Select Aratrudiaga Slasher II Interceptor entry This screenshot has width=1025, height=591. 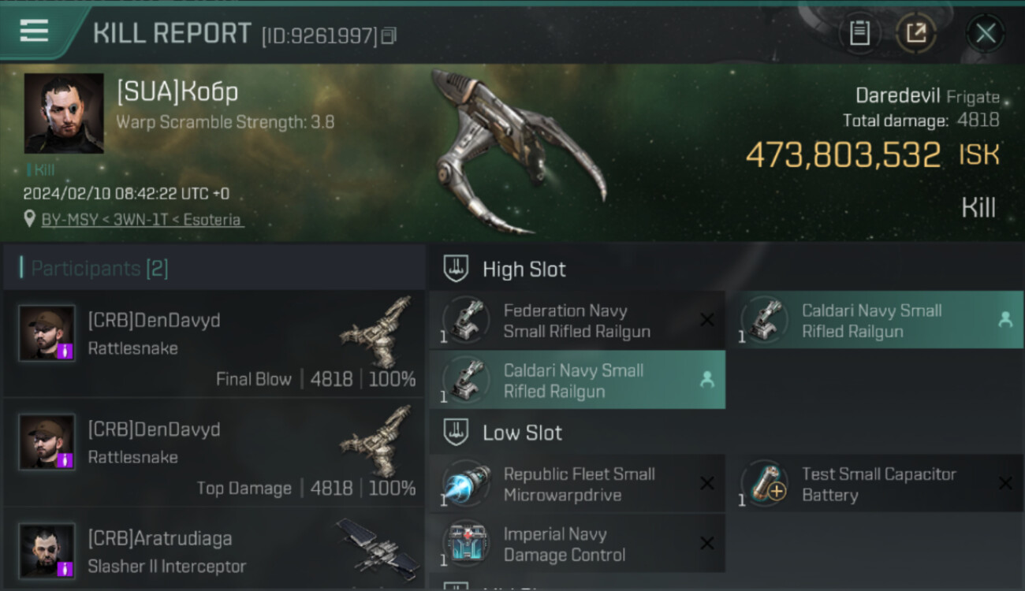click(214, 552)
